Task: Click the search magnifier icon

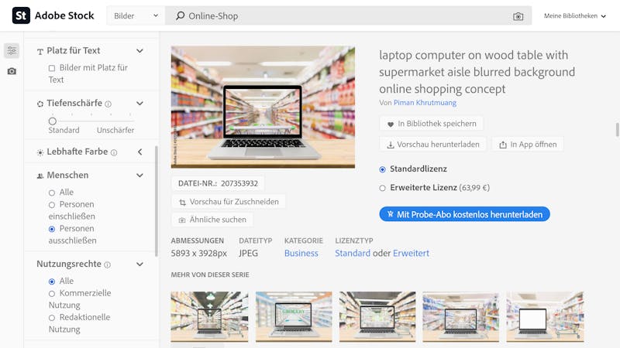Action: pos(181,15)
